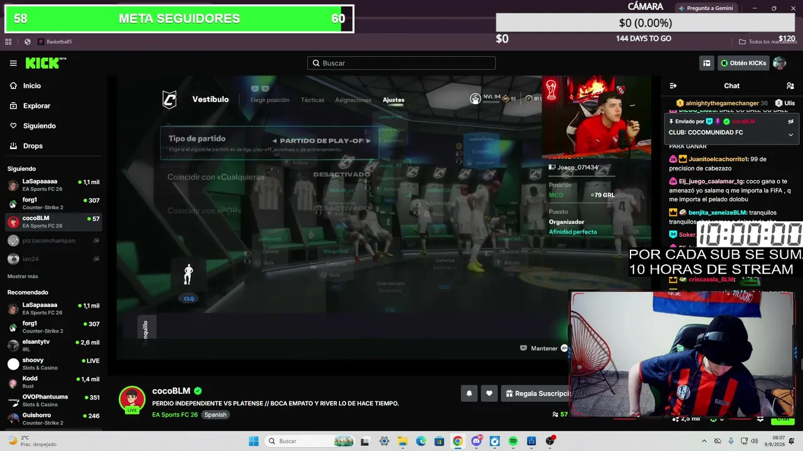Viewport: 803px width, 451px height.
Task: Open the chat users list icon
Action: click(x=790, y=86)
